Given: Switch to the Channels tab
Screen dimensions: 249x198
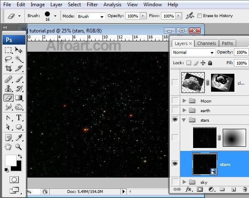Looking at the screenshot, I should click(x=206, y=43).
